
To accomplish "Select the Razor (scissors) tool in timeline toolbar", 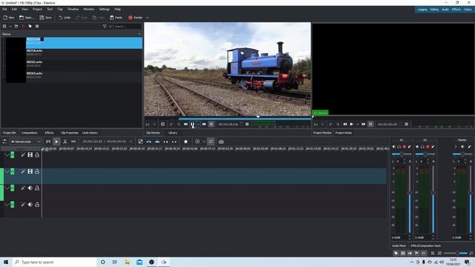I will 65,142.
